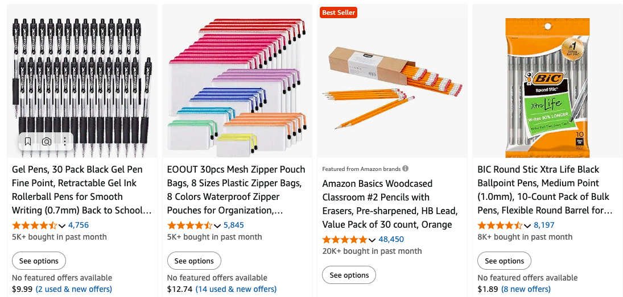Open the 2 used & new offers link

[x=74, y=289]
